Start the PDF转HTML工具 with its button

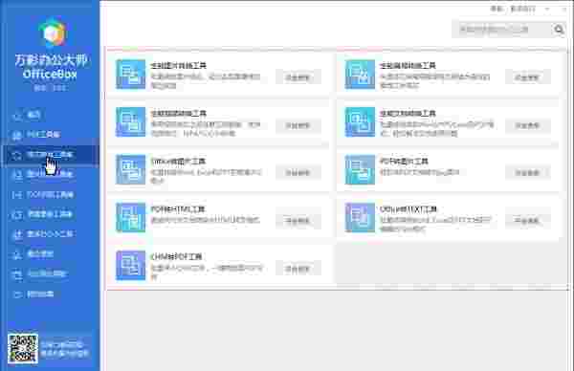click(x=298, y=221)
